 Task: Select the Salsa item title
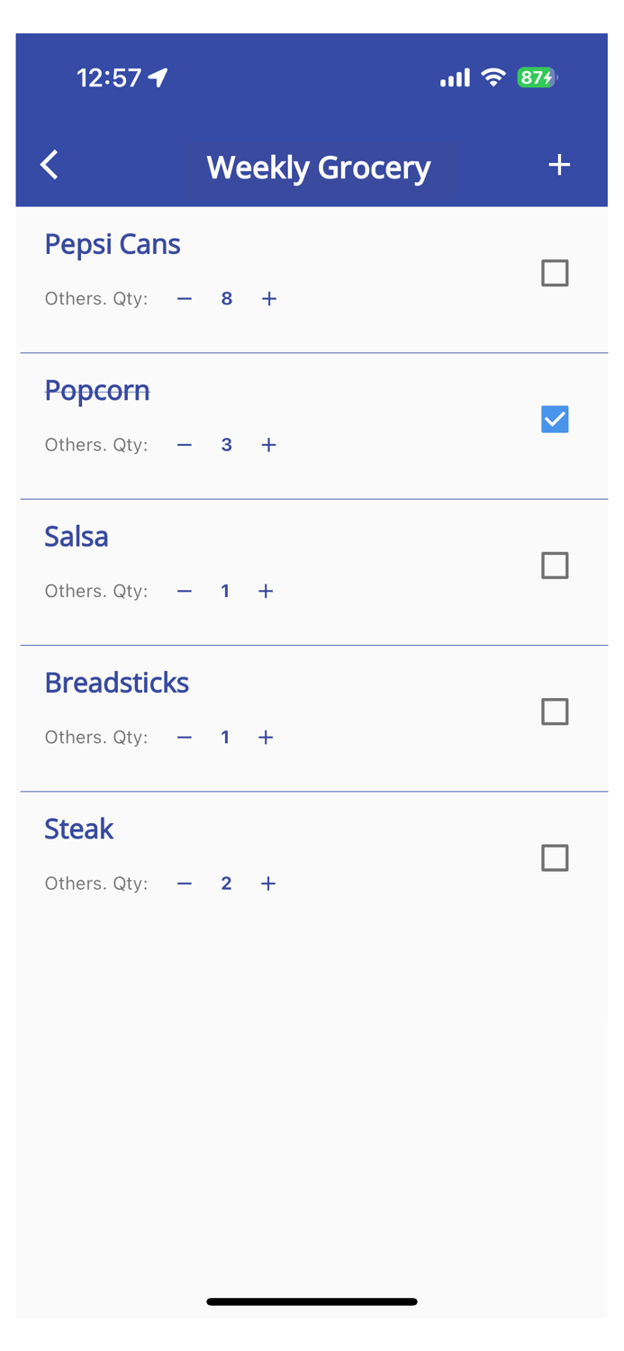coord(76,536)
